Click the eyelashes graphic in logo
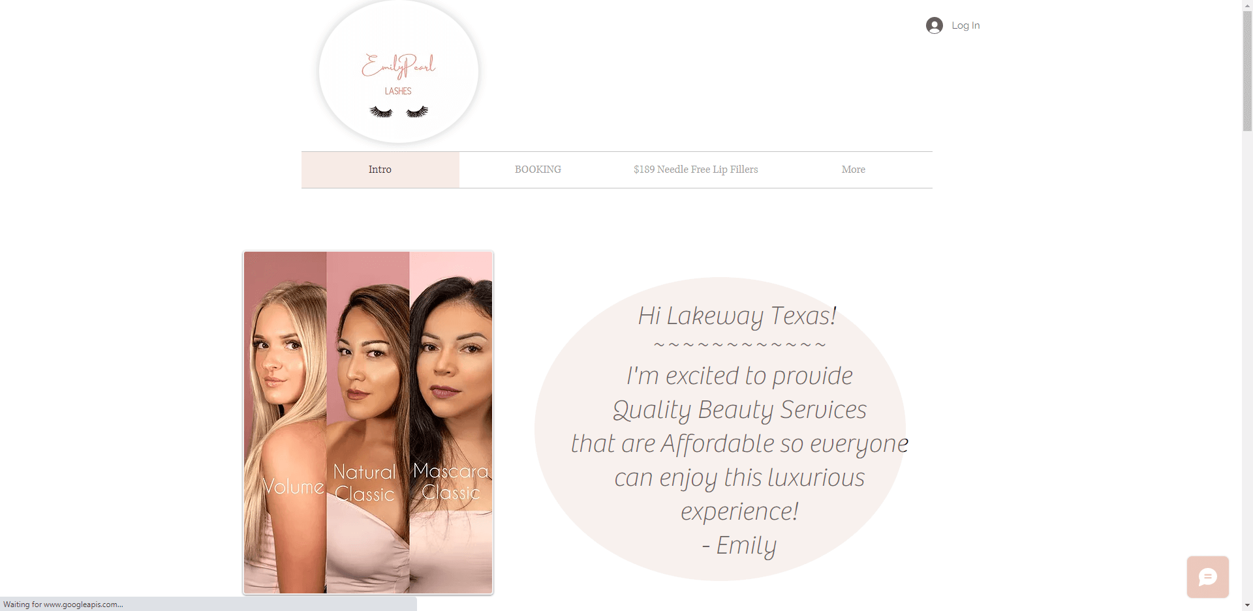 pyautogui.click(x=399, y=112)
